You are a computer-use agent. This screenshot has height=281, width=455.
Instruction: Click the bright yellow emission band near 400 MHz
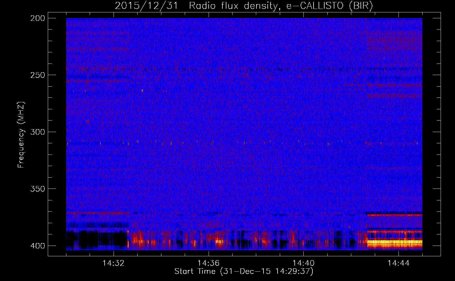(x=395, y=242)
